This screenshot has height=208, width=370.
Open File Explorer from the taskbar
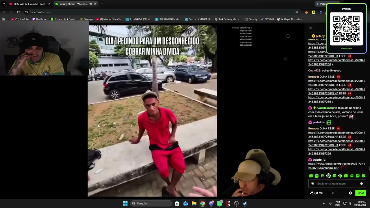194,203
